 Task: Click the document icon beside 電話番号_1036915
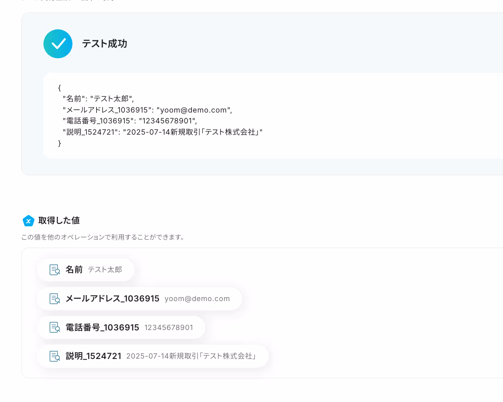[x=55, y=327]
